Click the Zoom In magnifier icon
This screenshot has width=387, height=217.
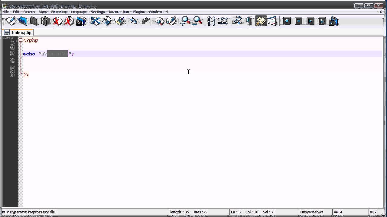pyautogui.click(x=185, y=21)
